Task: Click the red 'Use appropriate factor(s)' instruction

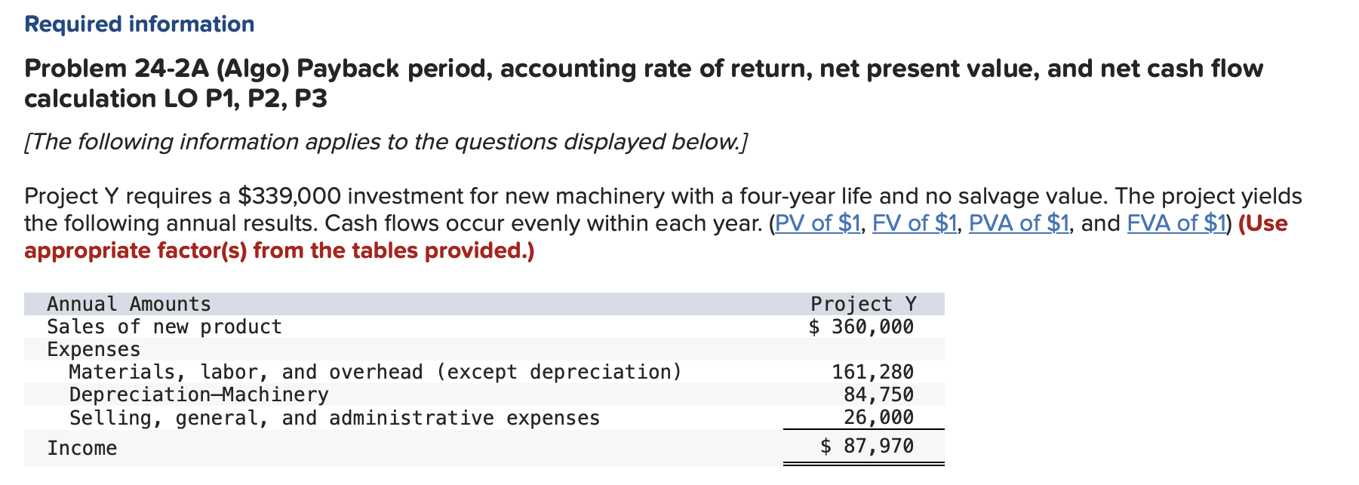Action: pyautogui.click(x=656, y=237)
